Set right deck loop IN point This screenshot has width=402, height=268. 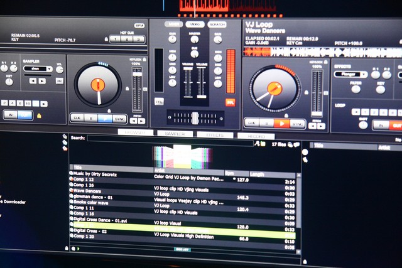coord(381,126)
